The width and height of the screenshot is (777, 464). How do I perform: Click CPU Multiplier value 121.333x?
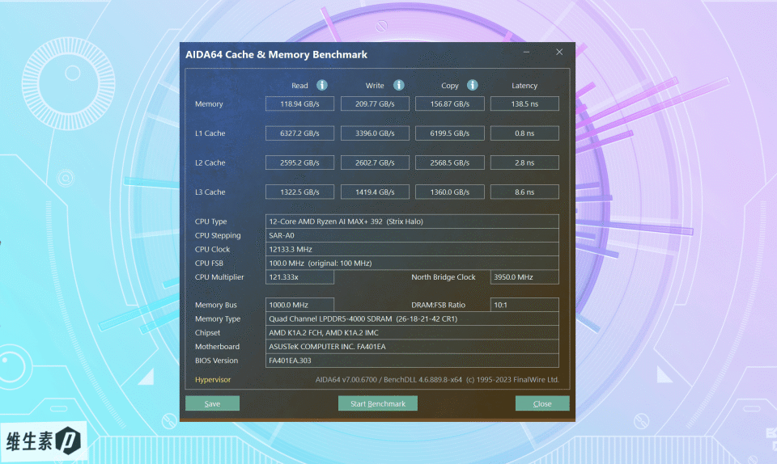point(299,277)
